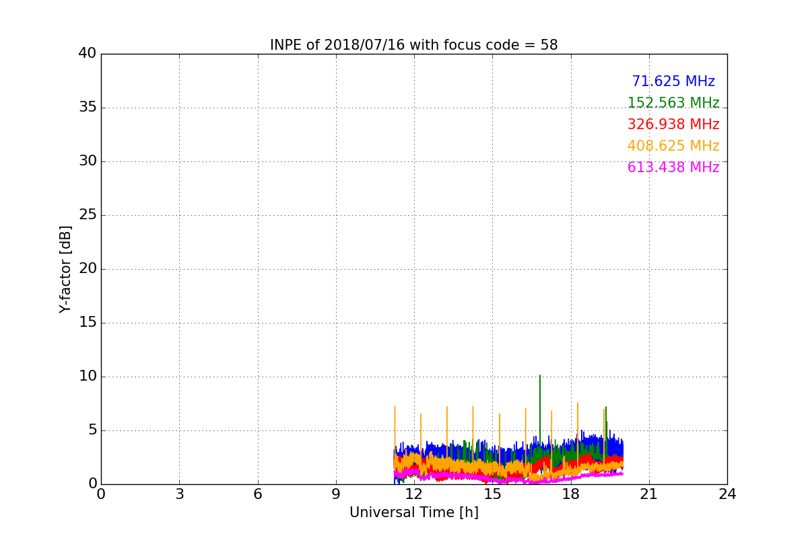808x538 pixels.
Task: Click the x-axis tick label 9
Action: [x=336, y=494]
